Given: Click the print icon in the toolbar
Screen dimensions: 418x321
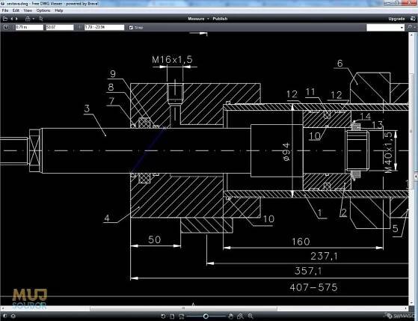Looking at the screenshot, I should pyautogui.click(x=28, y=19).
